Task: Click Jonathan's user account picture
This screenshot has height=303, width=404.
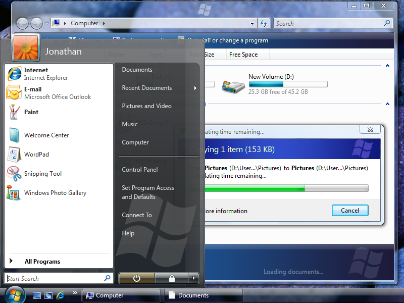Action: [x=25, y=47]
